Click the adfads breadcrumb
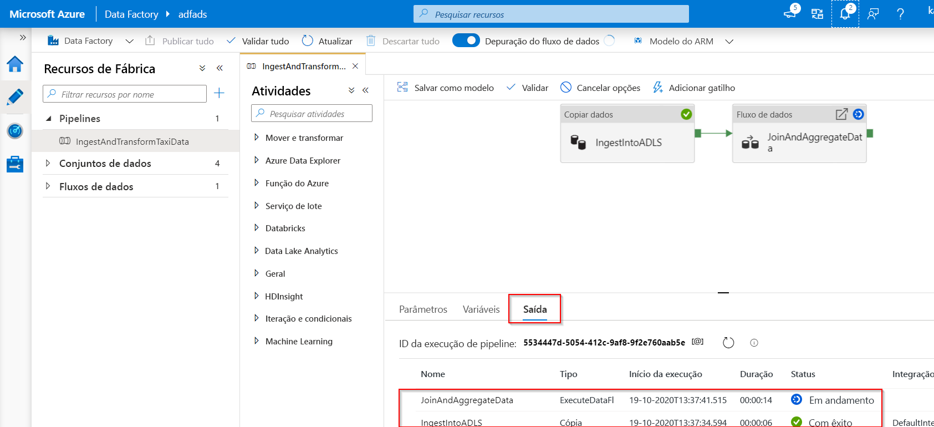 (x=192, y=14)
